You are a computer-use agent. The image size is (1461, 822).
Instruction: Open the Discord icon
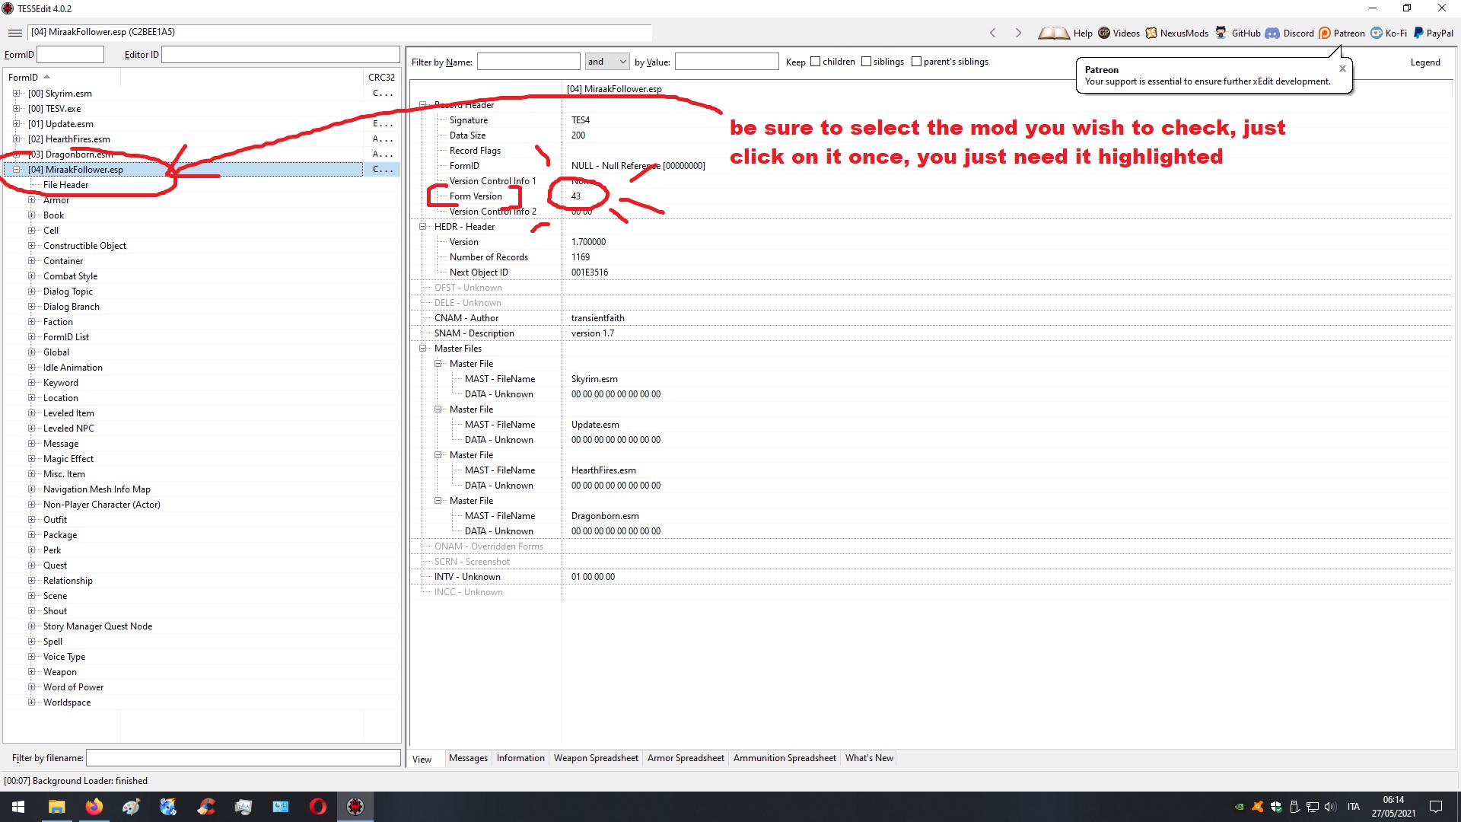point(1272,33)
